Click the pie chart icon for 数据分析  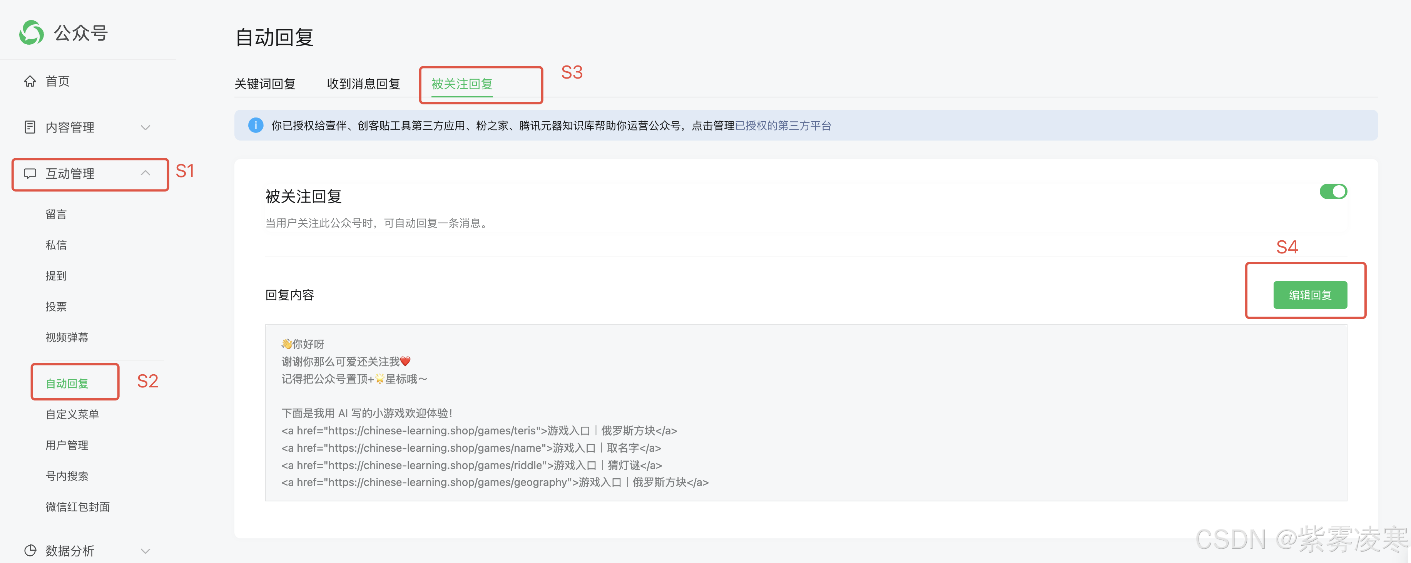30,550
